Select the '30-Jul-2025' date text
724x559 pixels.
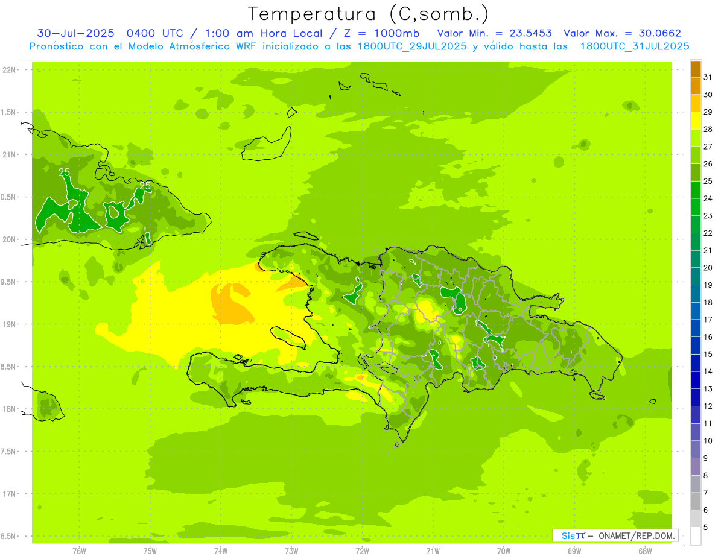(x=76, y=33)
